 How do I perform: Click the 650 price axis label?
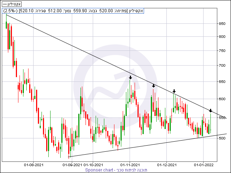[222, 82]
